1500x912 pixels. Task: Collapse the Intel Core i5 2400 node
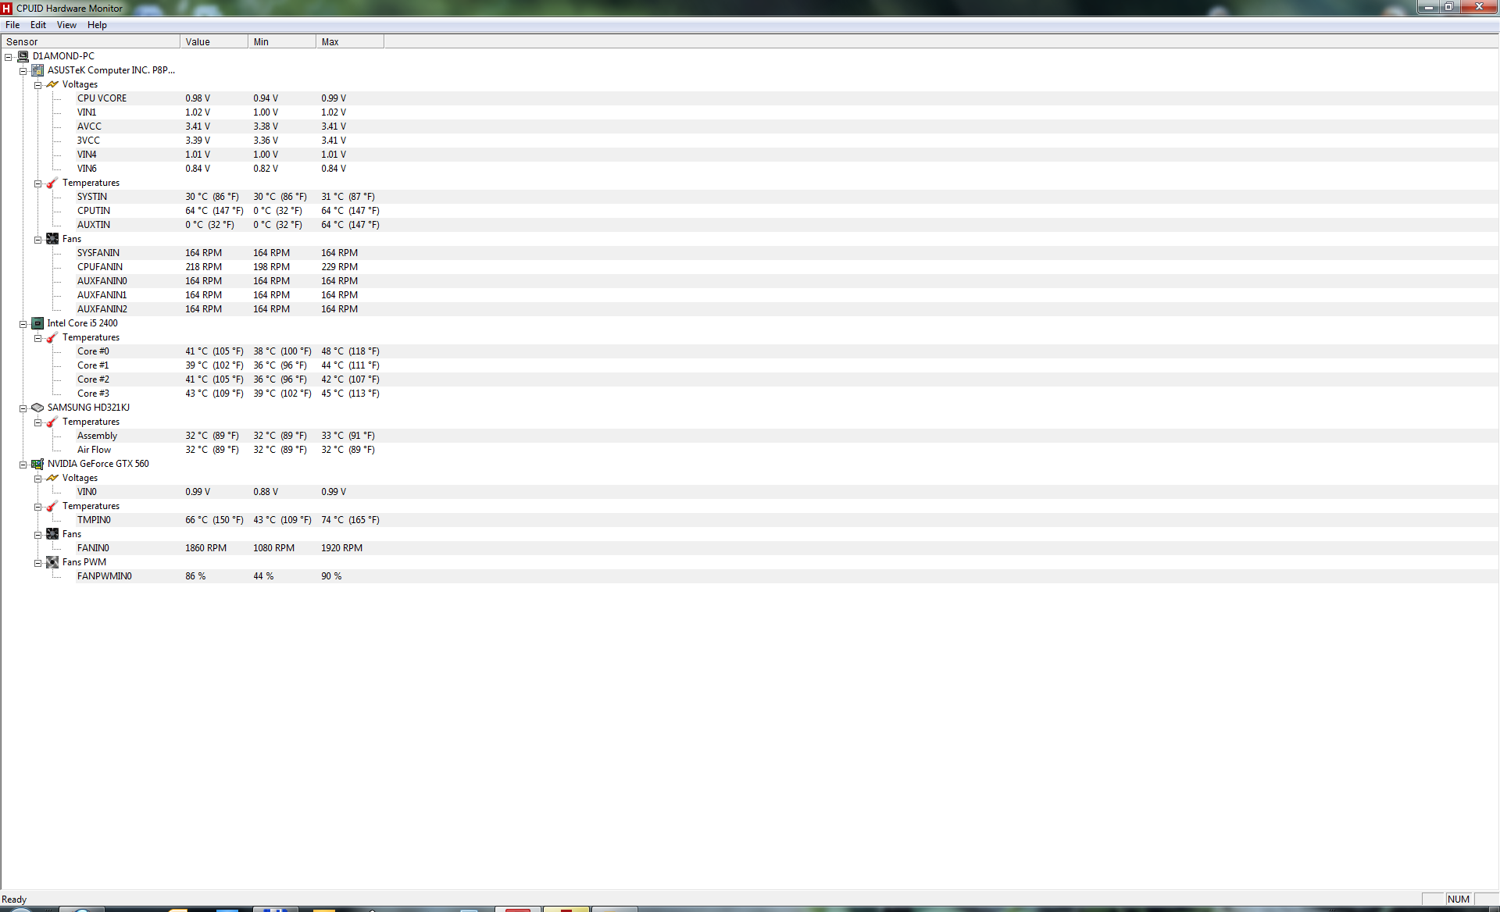pyautogui.click(x=23, y=324)
